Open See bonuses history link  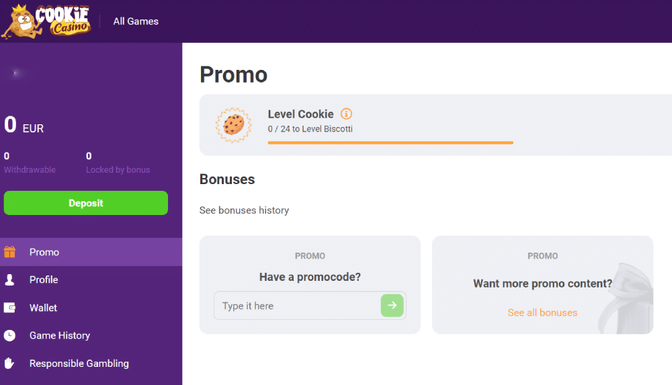click(244, 210)
